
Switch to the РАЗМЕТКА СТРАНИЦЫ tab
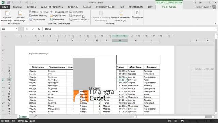(x=52, y=7)
